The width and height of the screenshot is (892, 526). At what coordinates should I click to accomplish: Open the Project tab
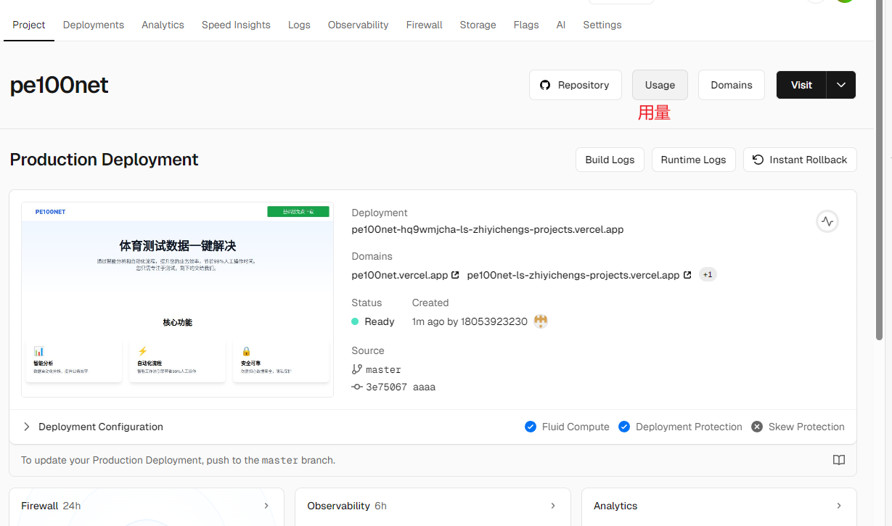click(29, 25)
